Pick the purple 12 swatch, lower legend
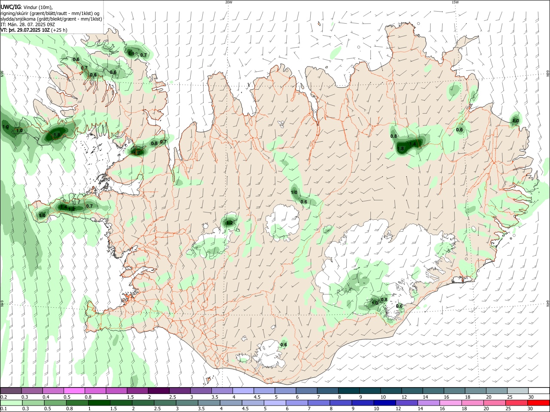The width and height of the screenshot is (550, 412). coord(406,403)
